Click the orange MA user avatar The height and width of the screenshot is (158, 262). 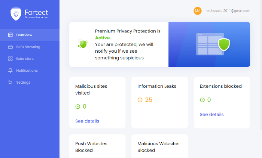(x=198, y=11)
